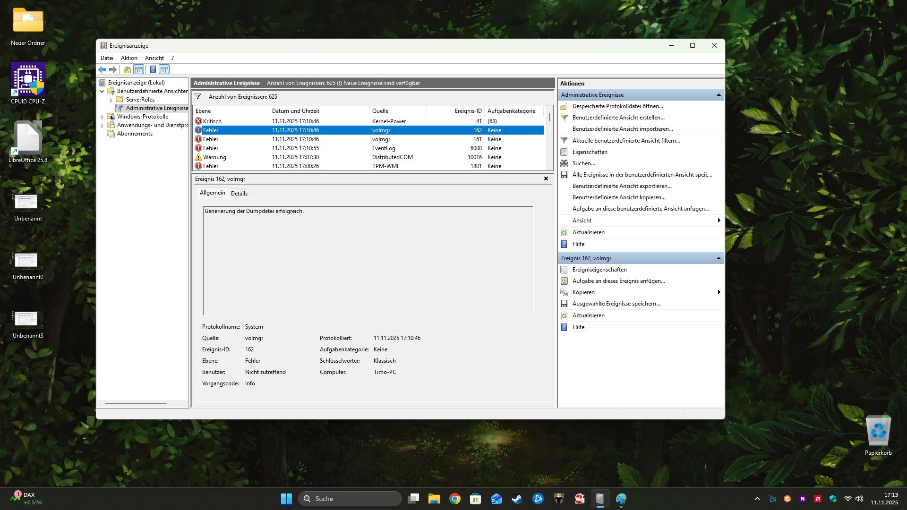Click the green Aktualisieren icon under Ansicht
The image size is (907, 510).
(564, 232)
